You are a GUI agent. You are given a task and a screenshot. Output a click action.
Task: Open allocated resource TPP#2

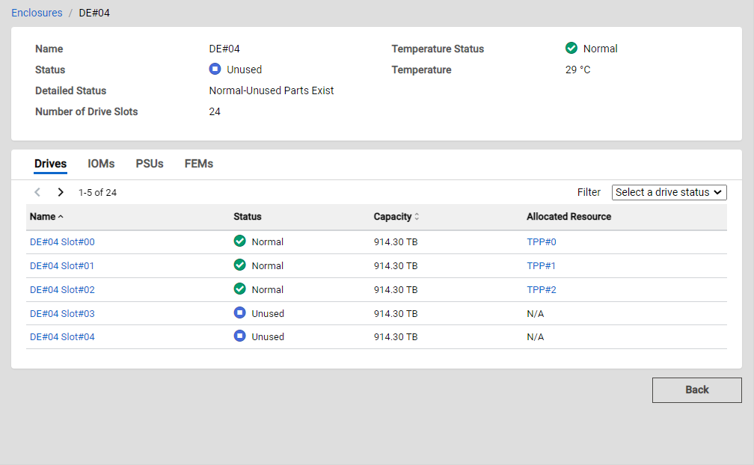click(541, 289)
